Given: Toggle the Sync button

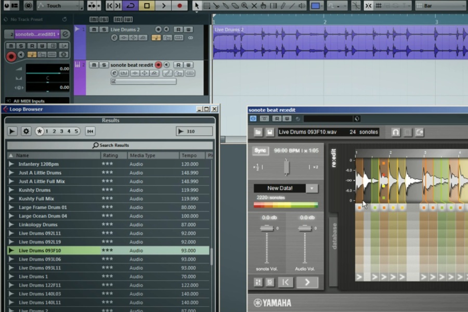Looking at the screenshot, I should 261,150.
